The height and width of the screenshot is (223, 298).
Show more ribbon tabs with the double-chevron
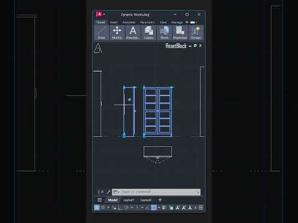click(187, 22)
